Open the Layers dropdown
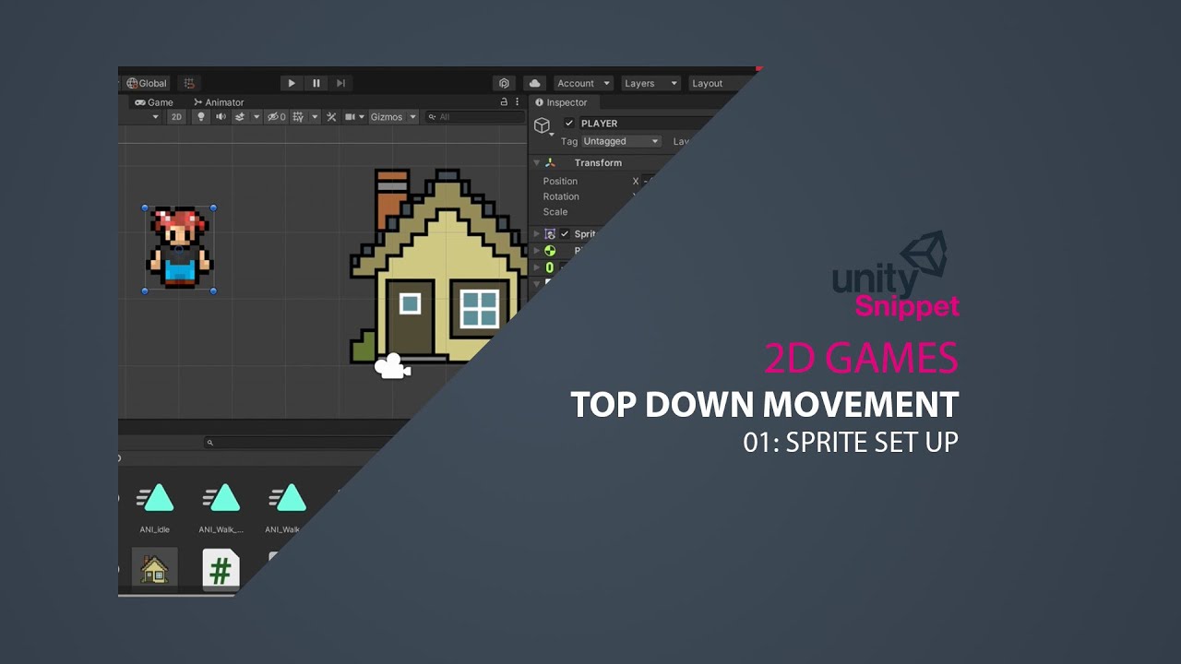 point(650,83)
